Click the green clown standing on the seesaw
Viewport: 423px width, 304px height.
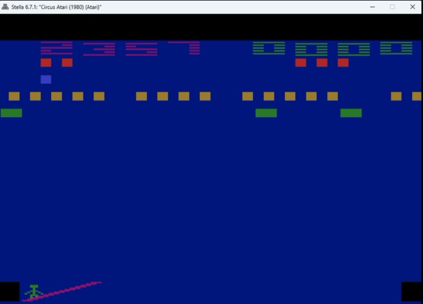[34, 291]
